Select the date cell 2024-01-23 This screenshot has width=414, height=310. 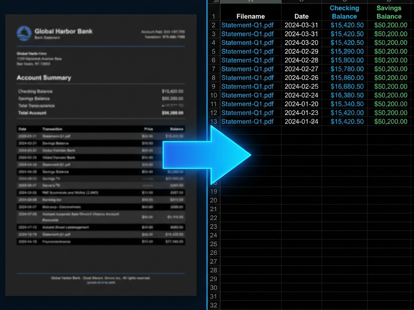(x=301, y=113)
